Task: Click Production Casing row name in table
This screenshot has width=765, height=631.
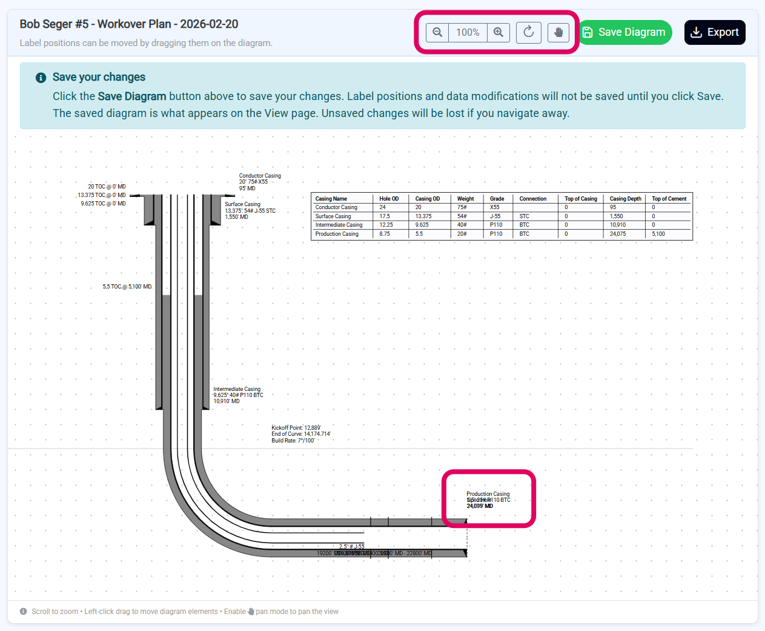Action: pyautogui.click(x=337, y=234)
